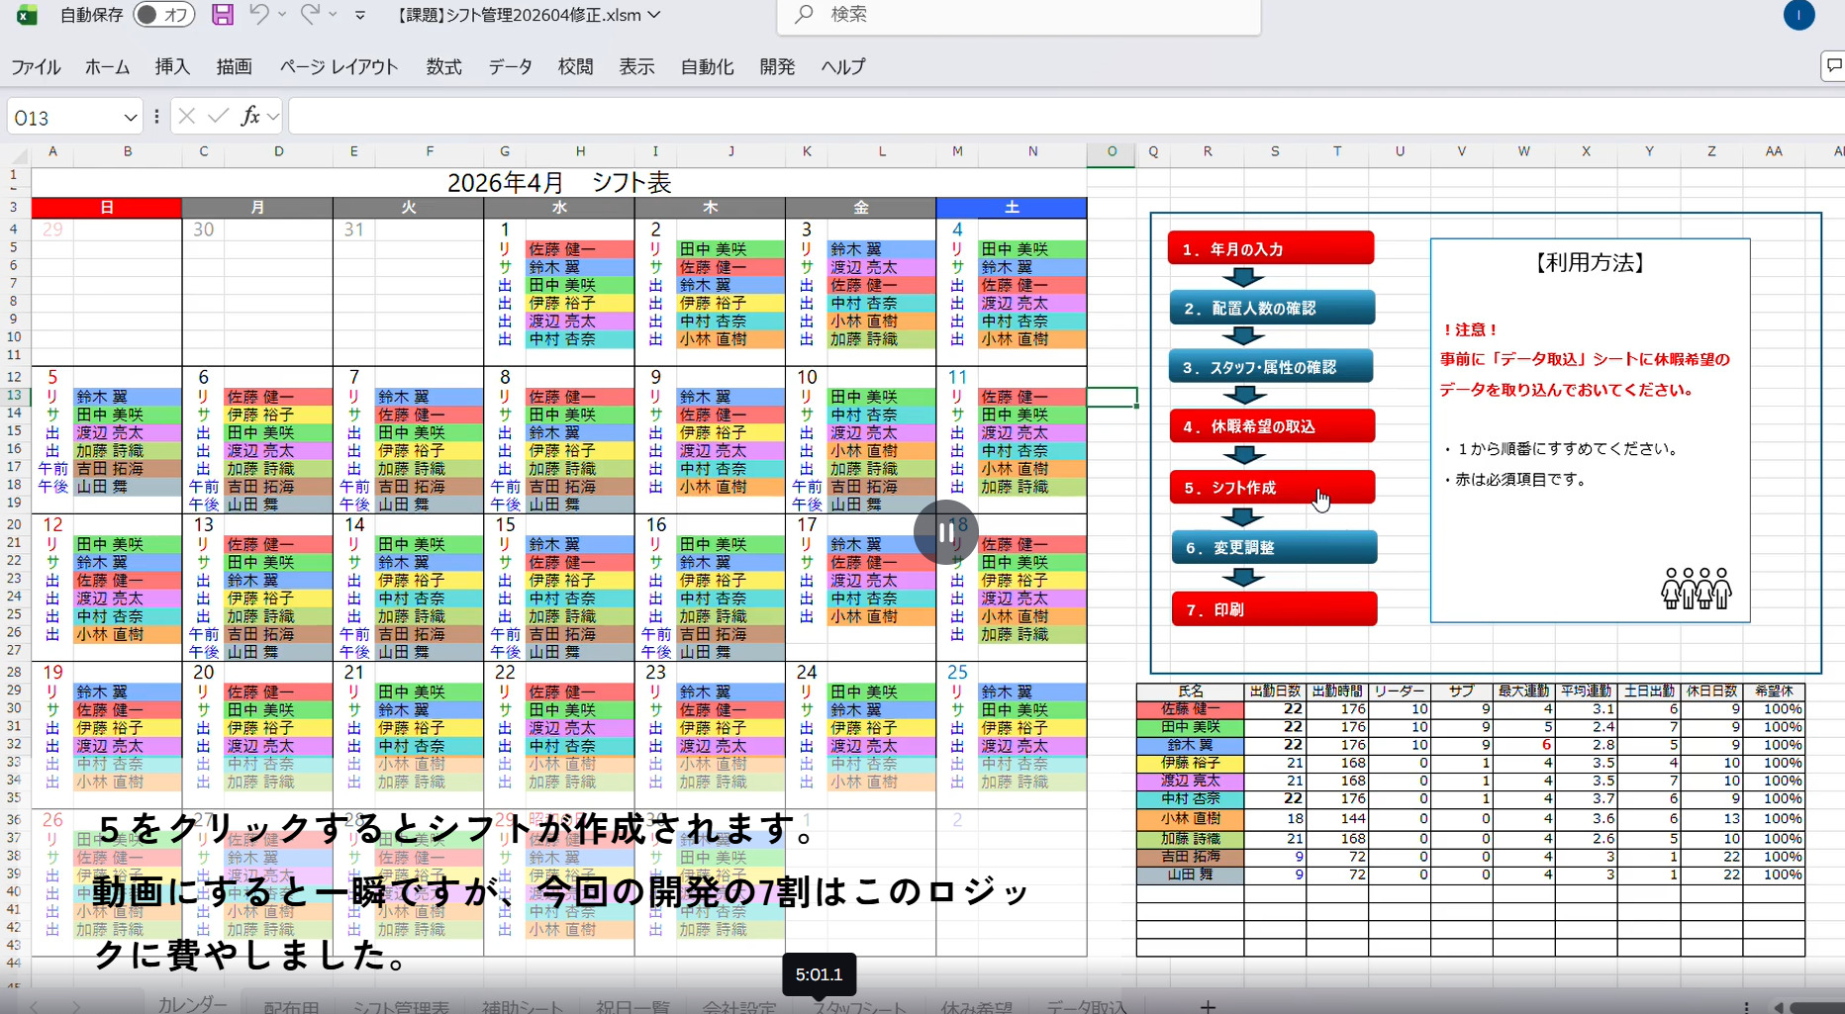1845x1014 pixels.
Task: Click the red 4. 休暇希望の取込 button
Action: click(x=1272, y=426)
